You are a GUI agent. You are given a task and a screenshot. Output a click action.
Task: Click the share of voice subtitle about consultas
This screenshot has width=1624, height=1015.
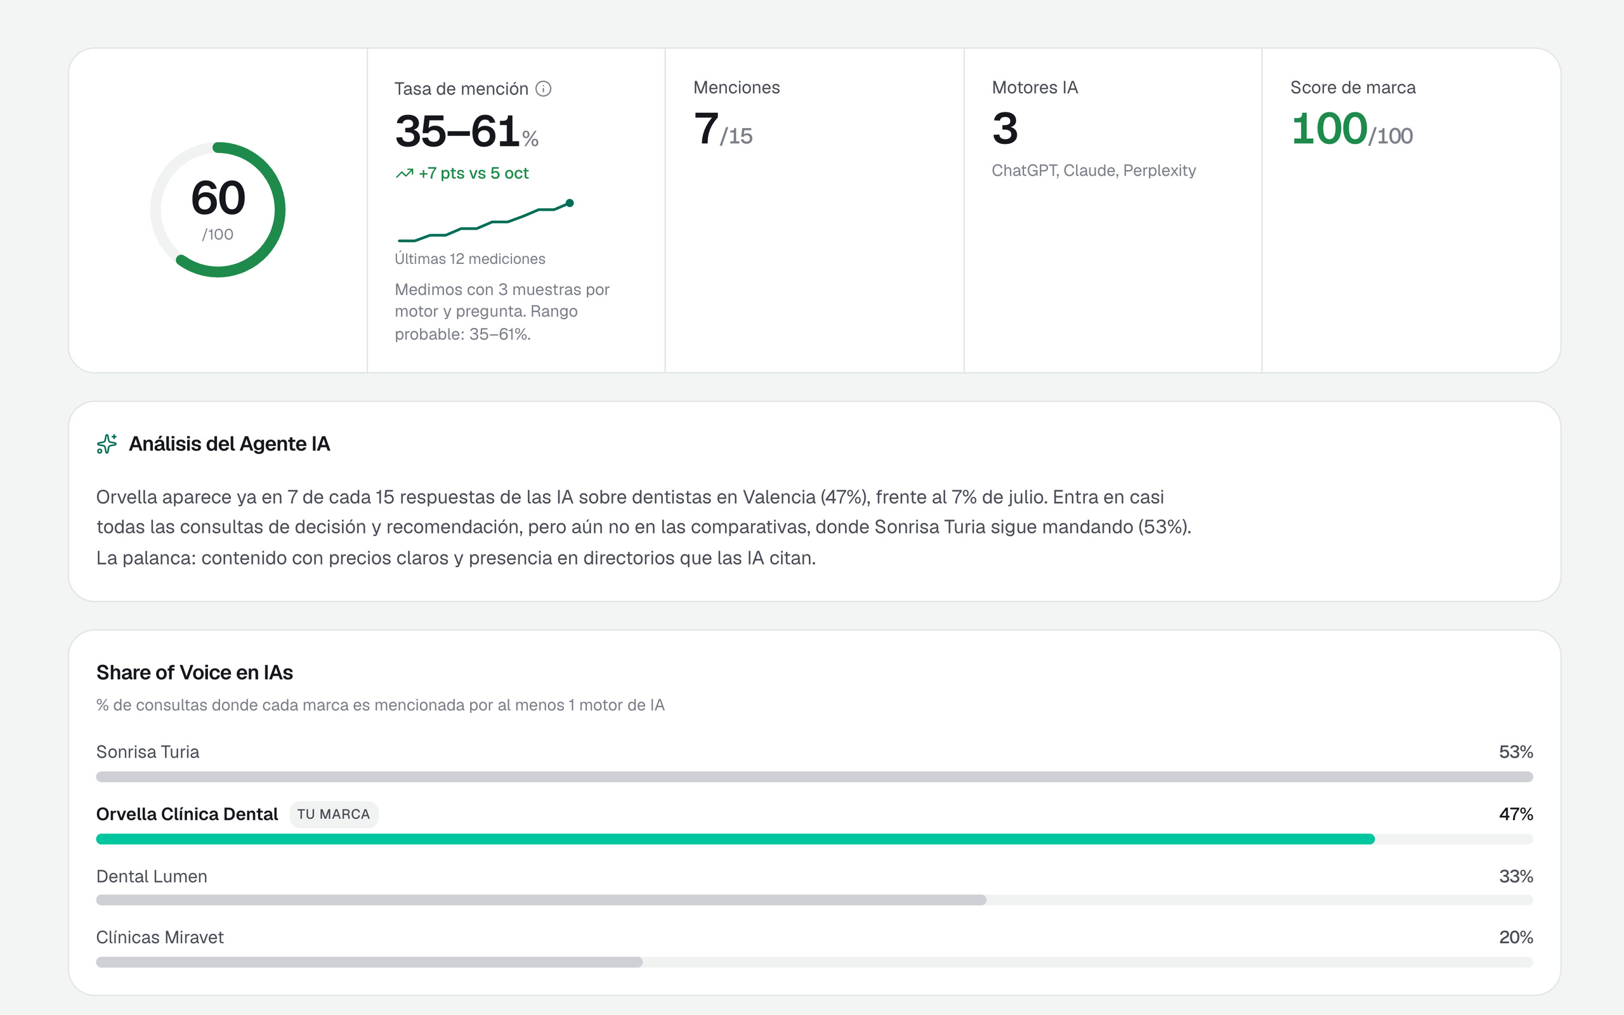(x=380, y=705)
